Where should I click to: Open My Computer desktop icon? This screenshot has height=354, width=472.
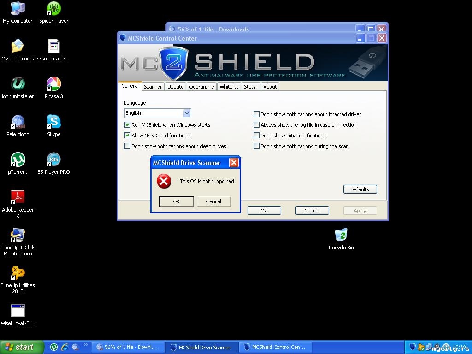click(18, 12)
